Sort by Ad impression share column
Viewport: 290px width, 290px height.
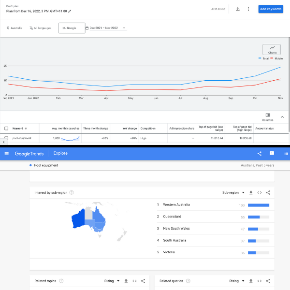[182, 129]
